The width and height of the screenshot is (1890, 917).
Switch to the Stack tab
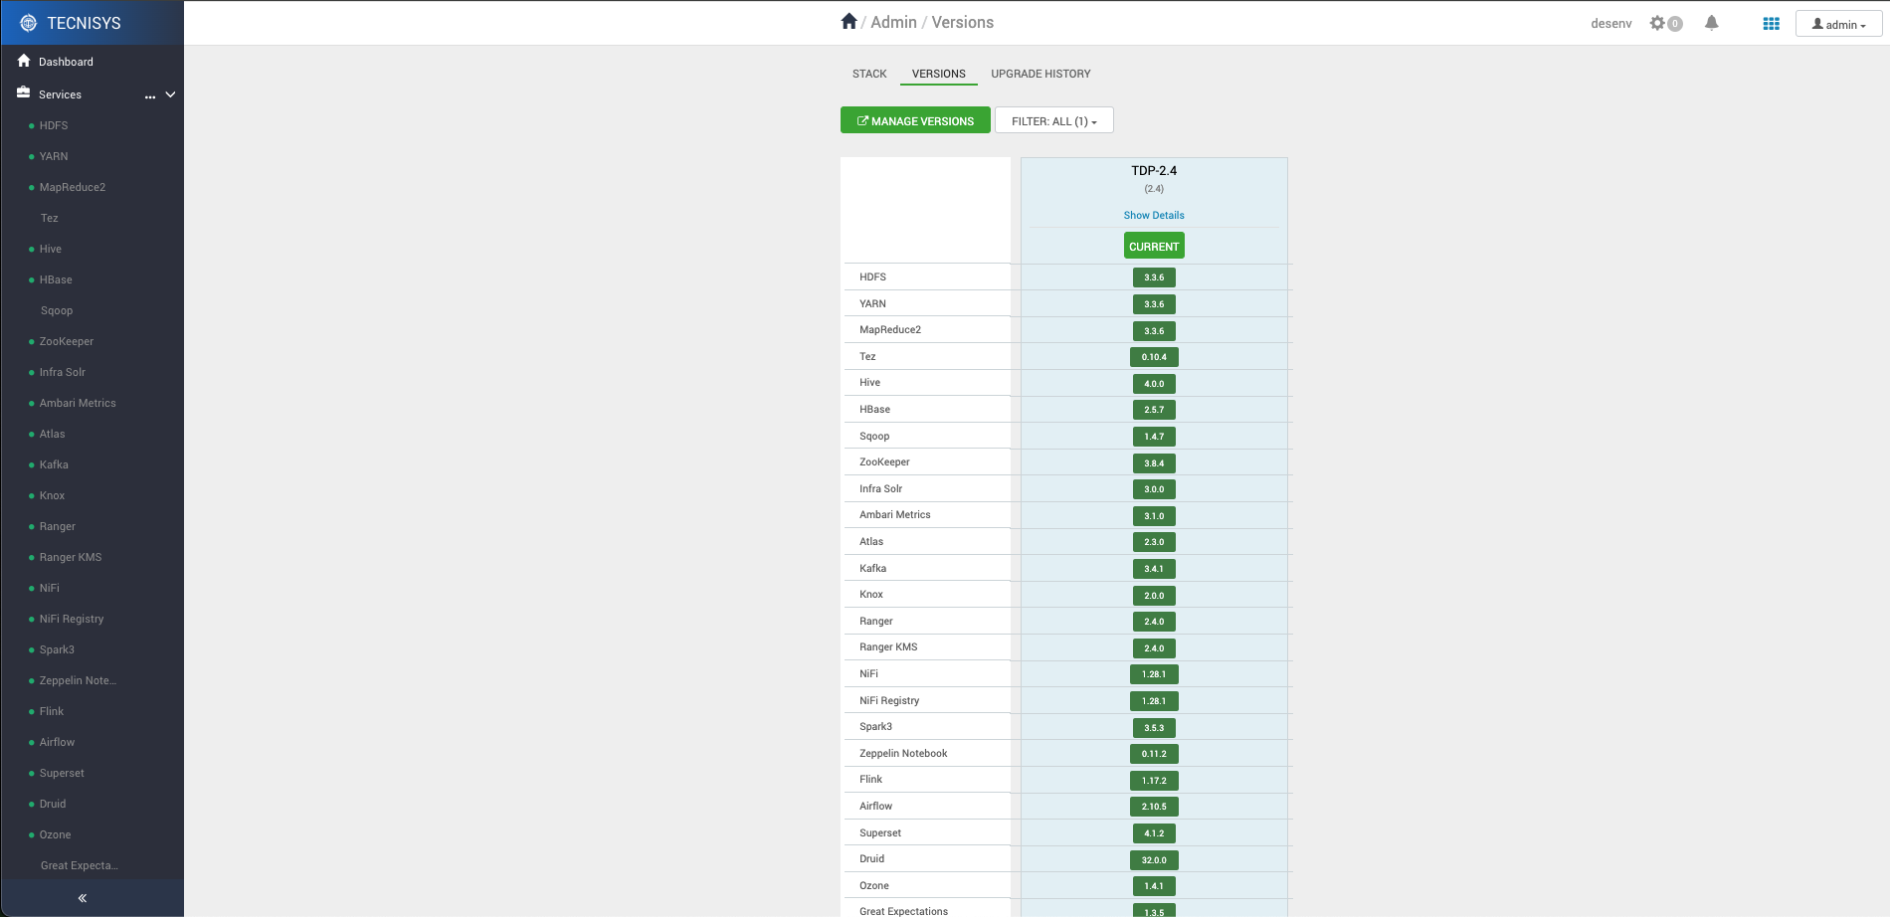pos(868,74)
